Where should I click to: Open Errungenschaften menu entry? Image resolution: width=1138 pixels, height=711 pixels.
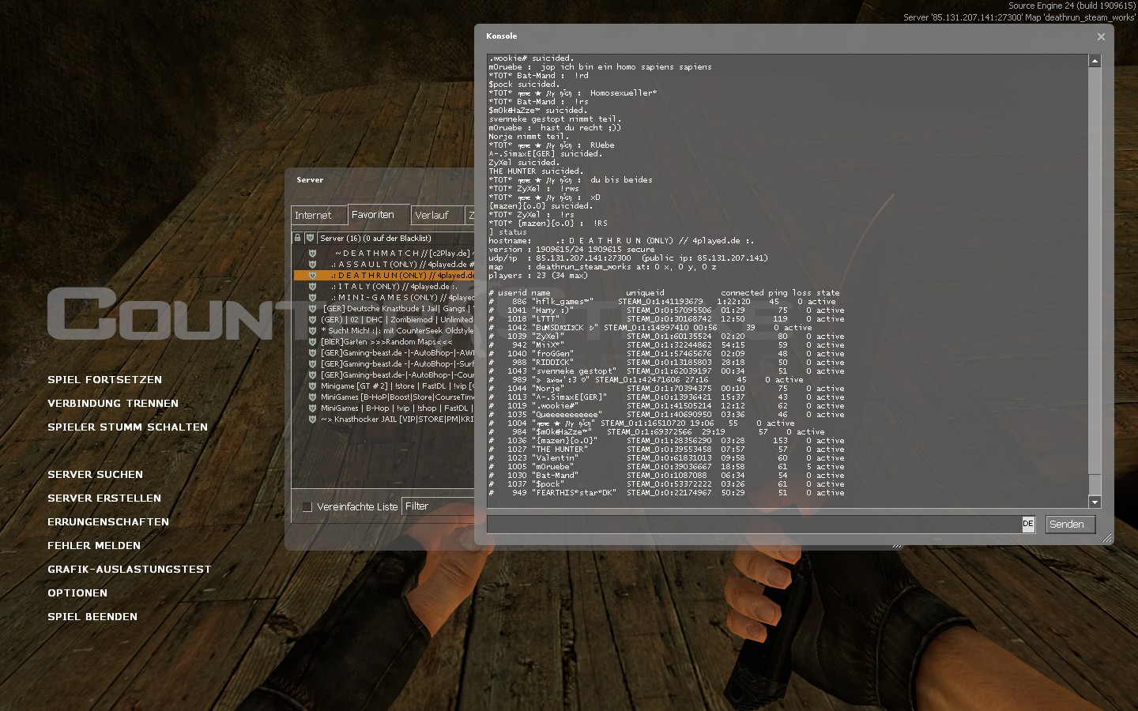[108, 522]
